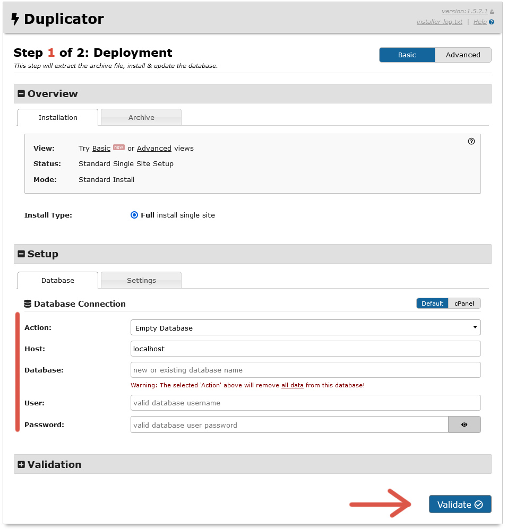Click the lock icon beside version number
This screenshot has height=529, width=507.
point(492,12)
